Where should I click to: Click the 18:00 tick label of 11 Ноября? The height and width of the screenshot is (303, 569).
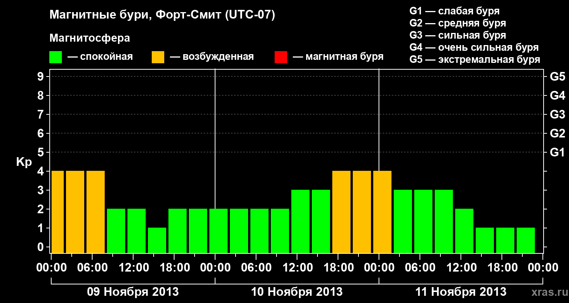502,267
